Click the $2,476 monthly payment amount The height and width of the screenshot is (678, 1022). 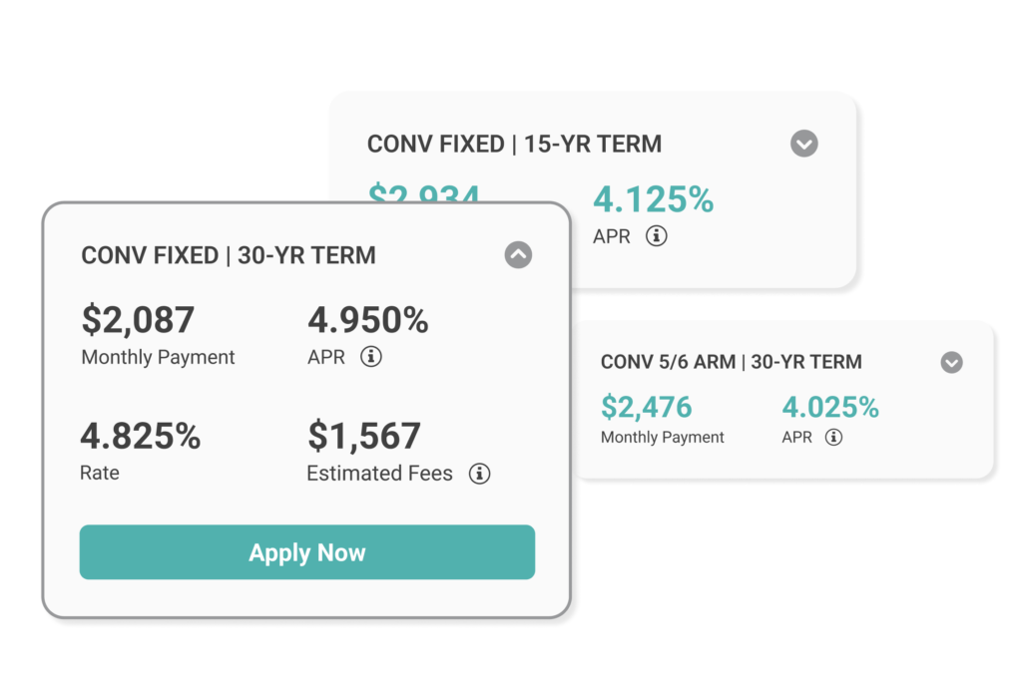646,407
